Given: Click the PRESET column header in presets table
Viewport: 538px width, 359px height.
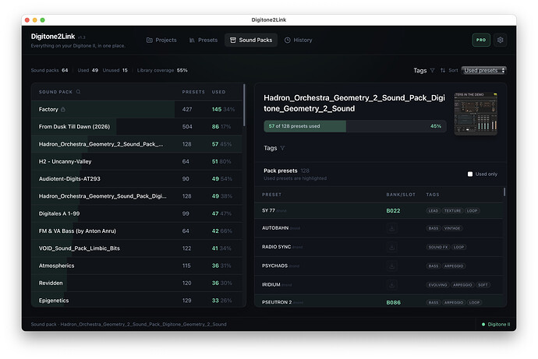Looking at the screenshot, I should tap(272, 195).
